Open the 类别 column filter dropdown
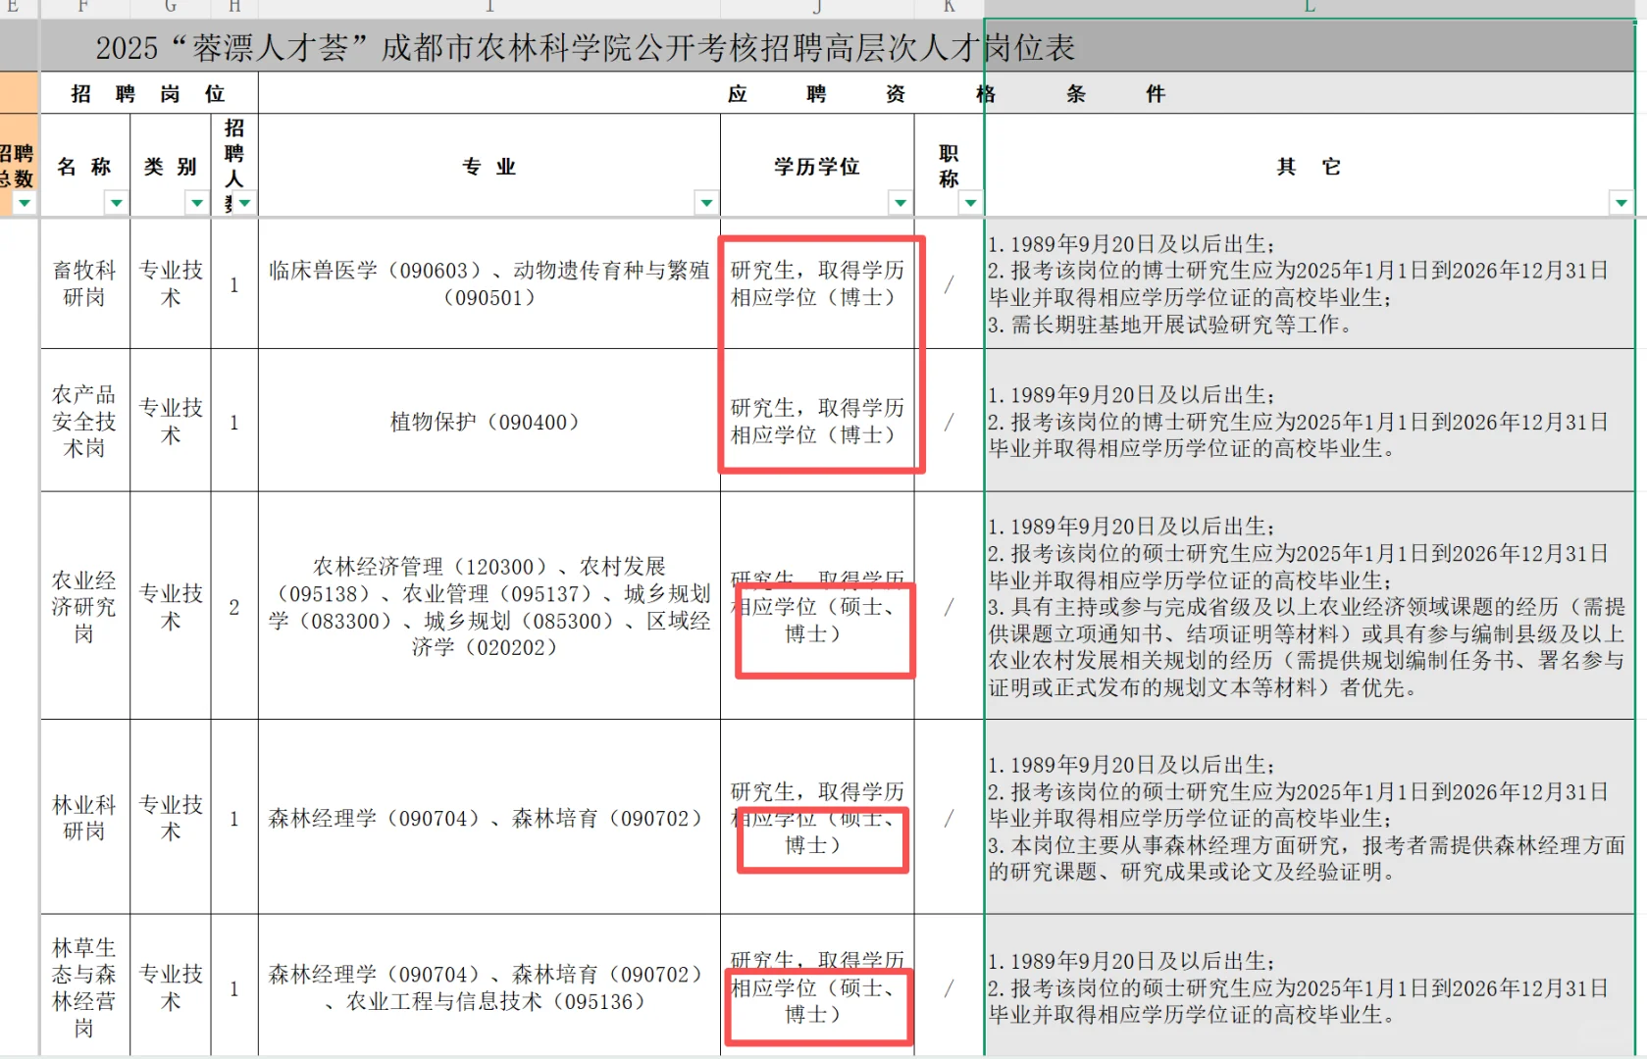1647x1059 pixels. [197, 203]
